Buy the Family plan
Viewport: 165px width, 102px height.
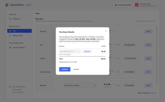pos(148,58)
